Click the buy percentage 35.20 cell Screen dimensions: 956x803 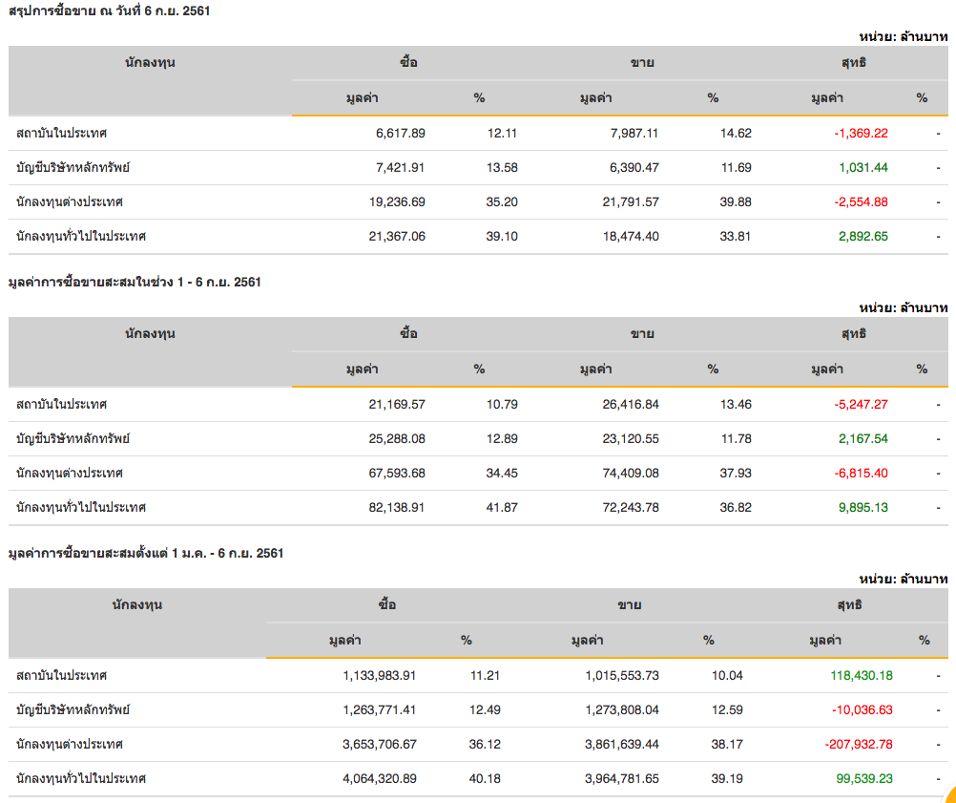point(502,202)
